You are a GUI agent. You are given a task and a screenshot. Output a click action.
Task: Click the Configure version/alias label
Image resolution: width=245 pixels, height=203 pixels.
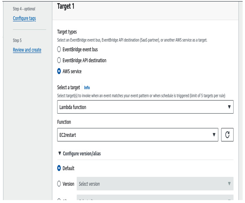[82, 154]
